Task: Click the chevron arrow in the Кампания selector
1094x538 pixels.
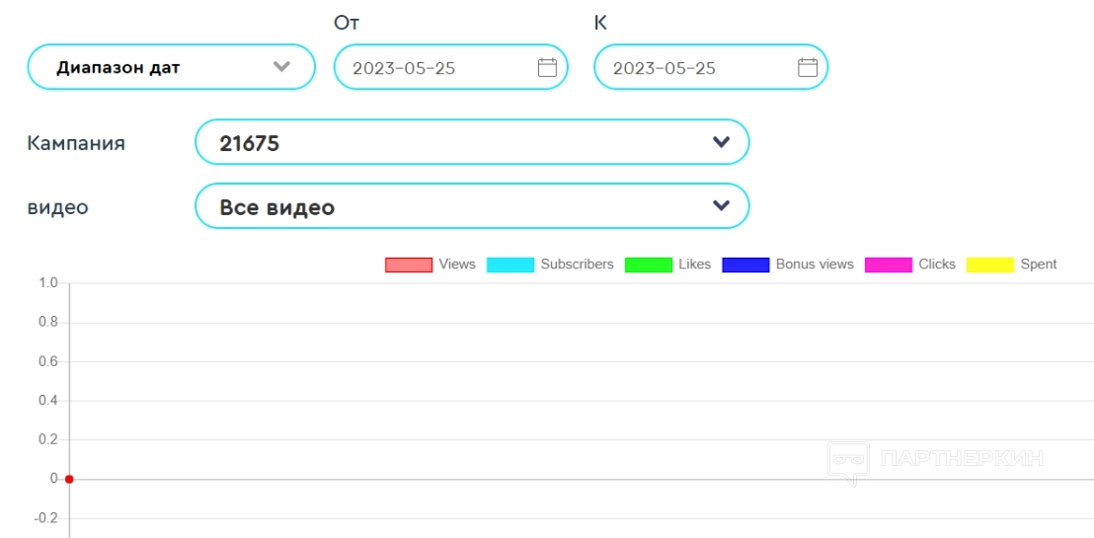Action: pyautogui.click(x=721, y=142)
